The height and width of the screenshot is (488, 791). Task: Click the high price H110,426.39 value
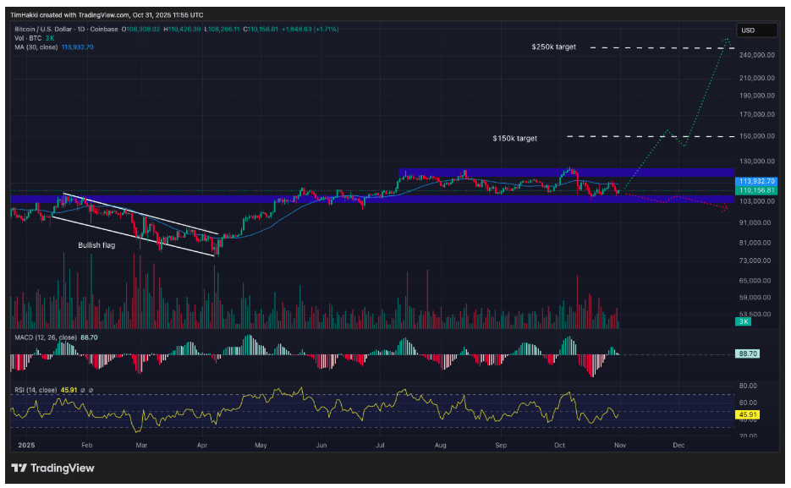(182, 30)
